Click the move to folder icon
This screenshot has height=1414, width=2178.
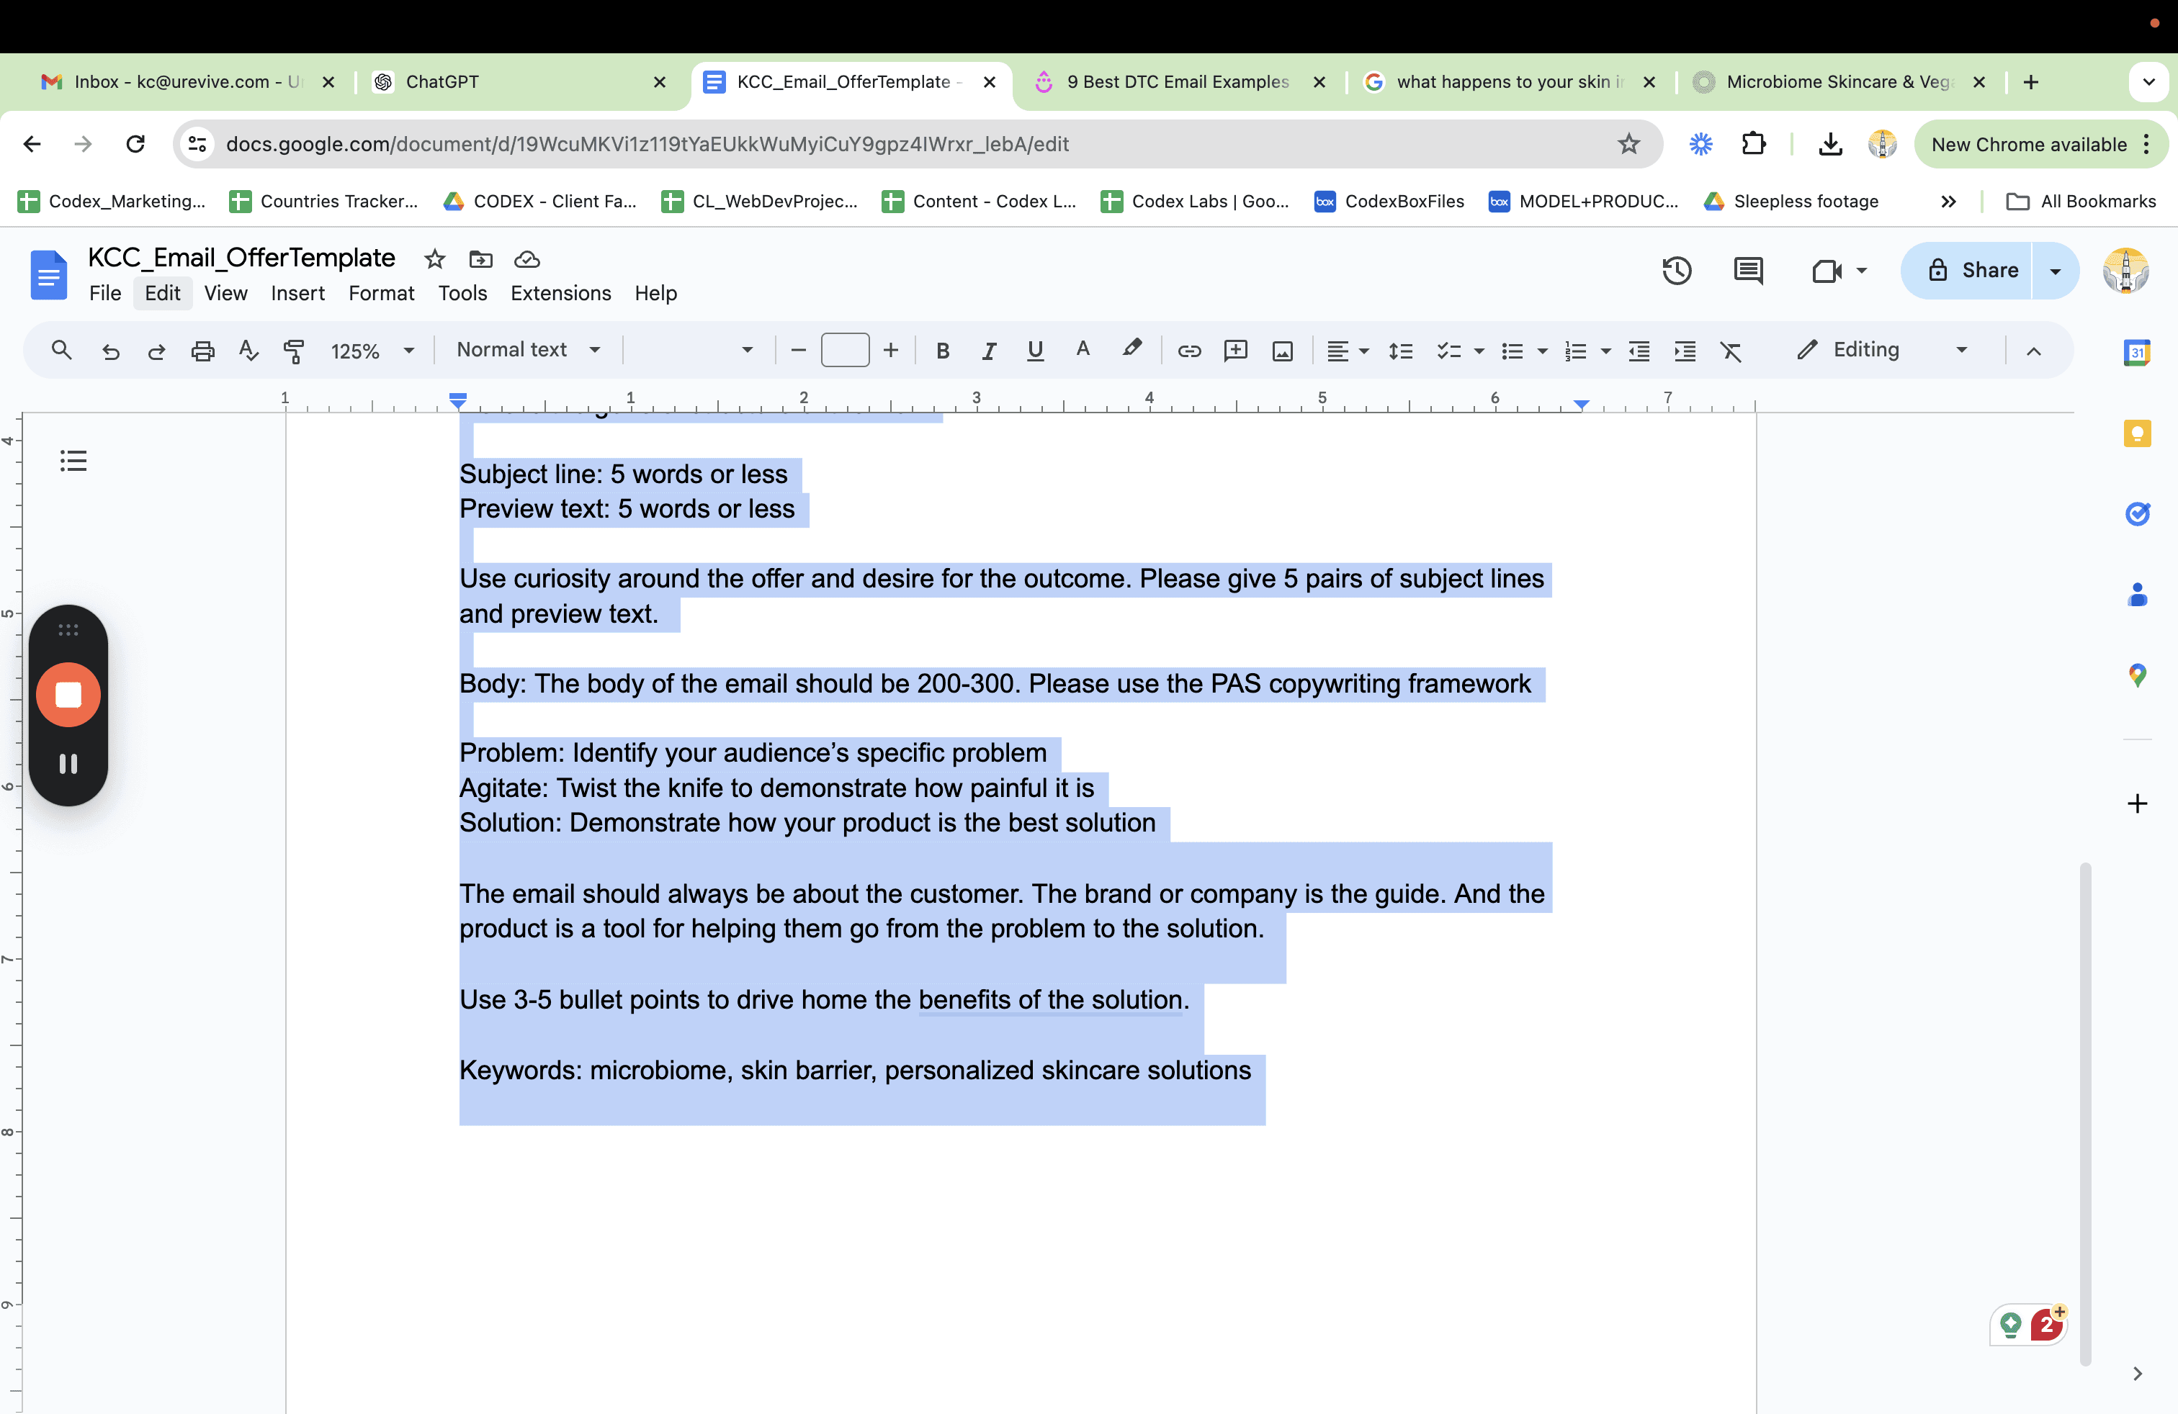480,260
